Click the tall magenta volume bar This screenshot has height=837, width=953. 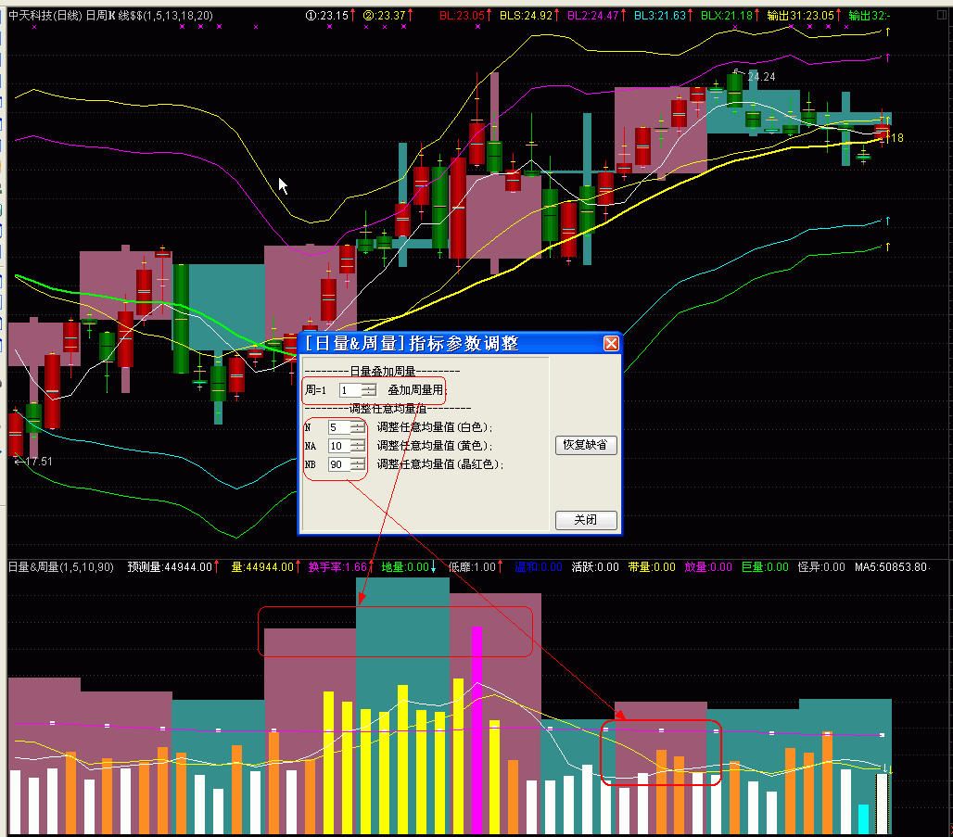[476, 729]
